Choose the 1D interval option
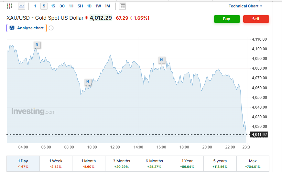This screenshot has width=282, height=172. point(89,6)
